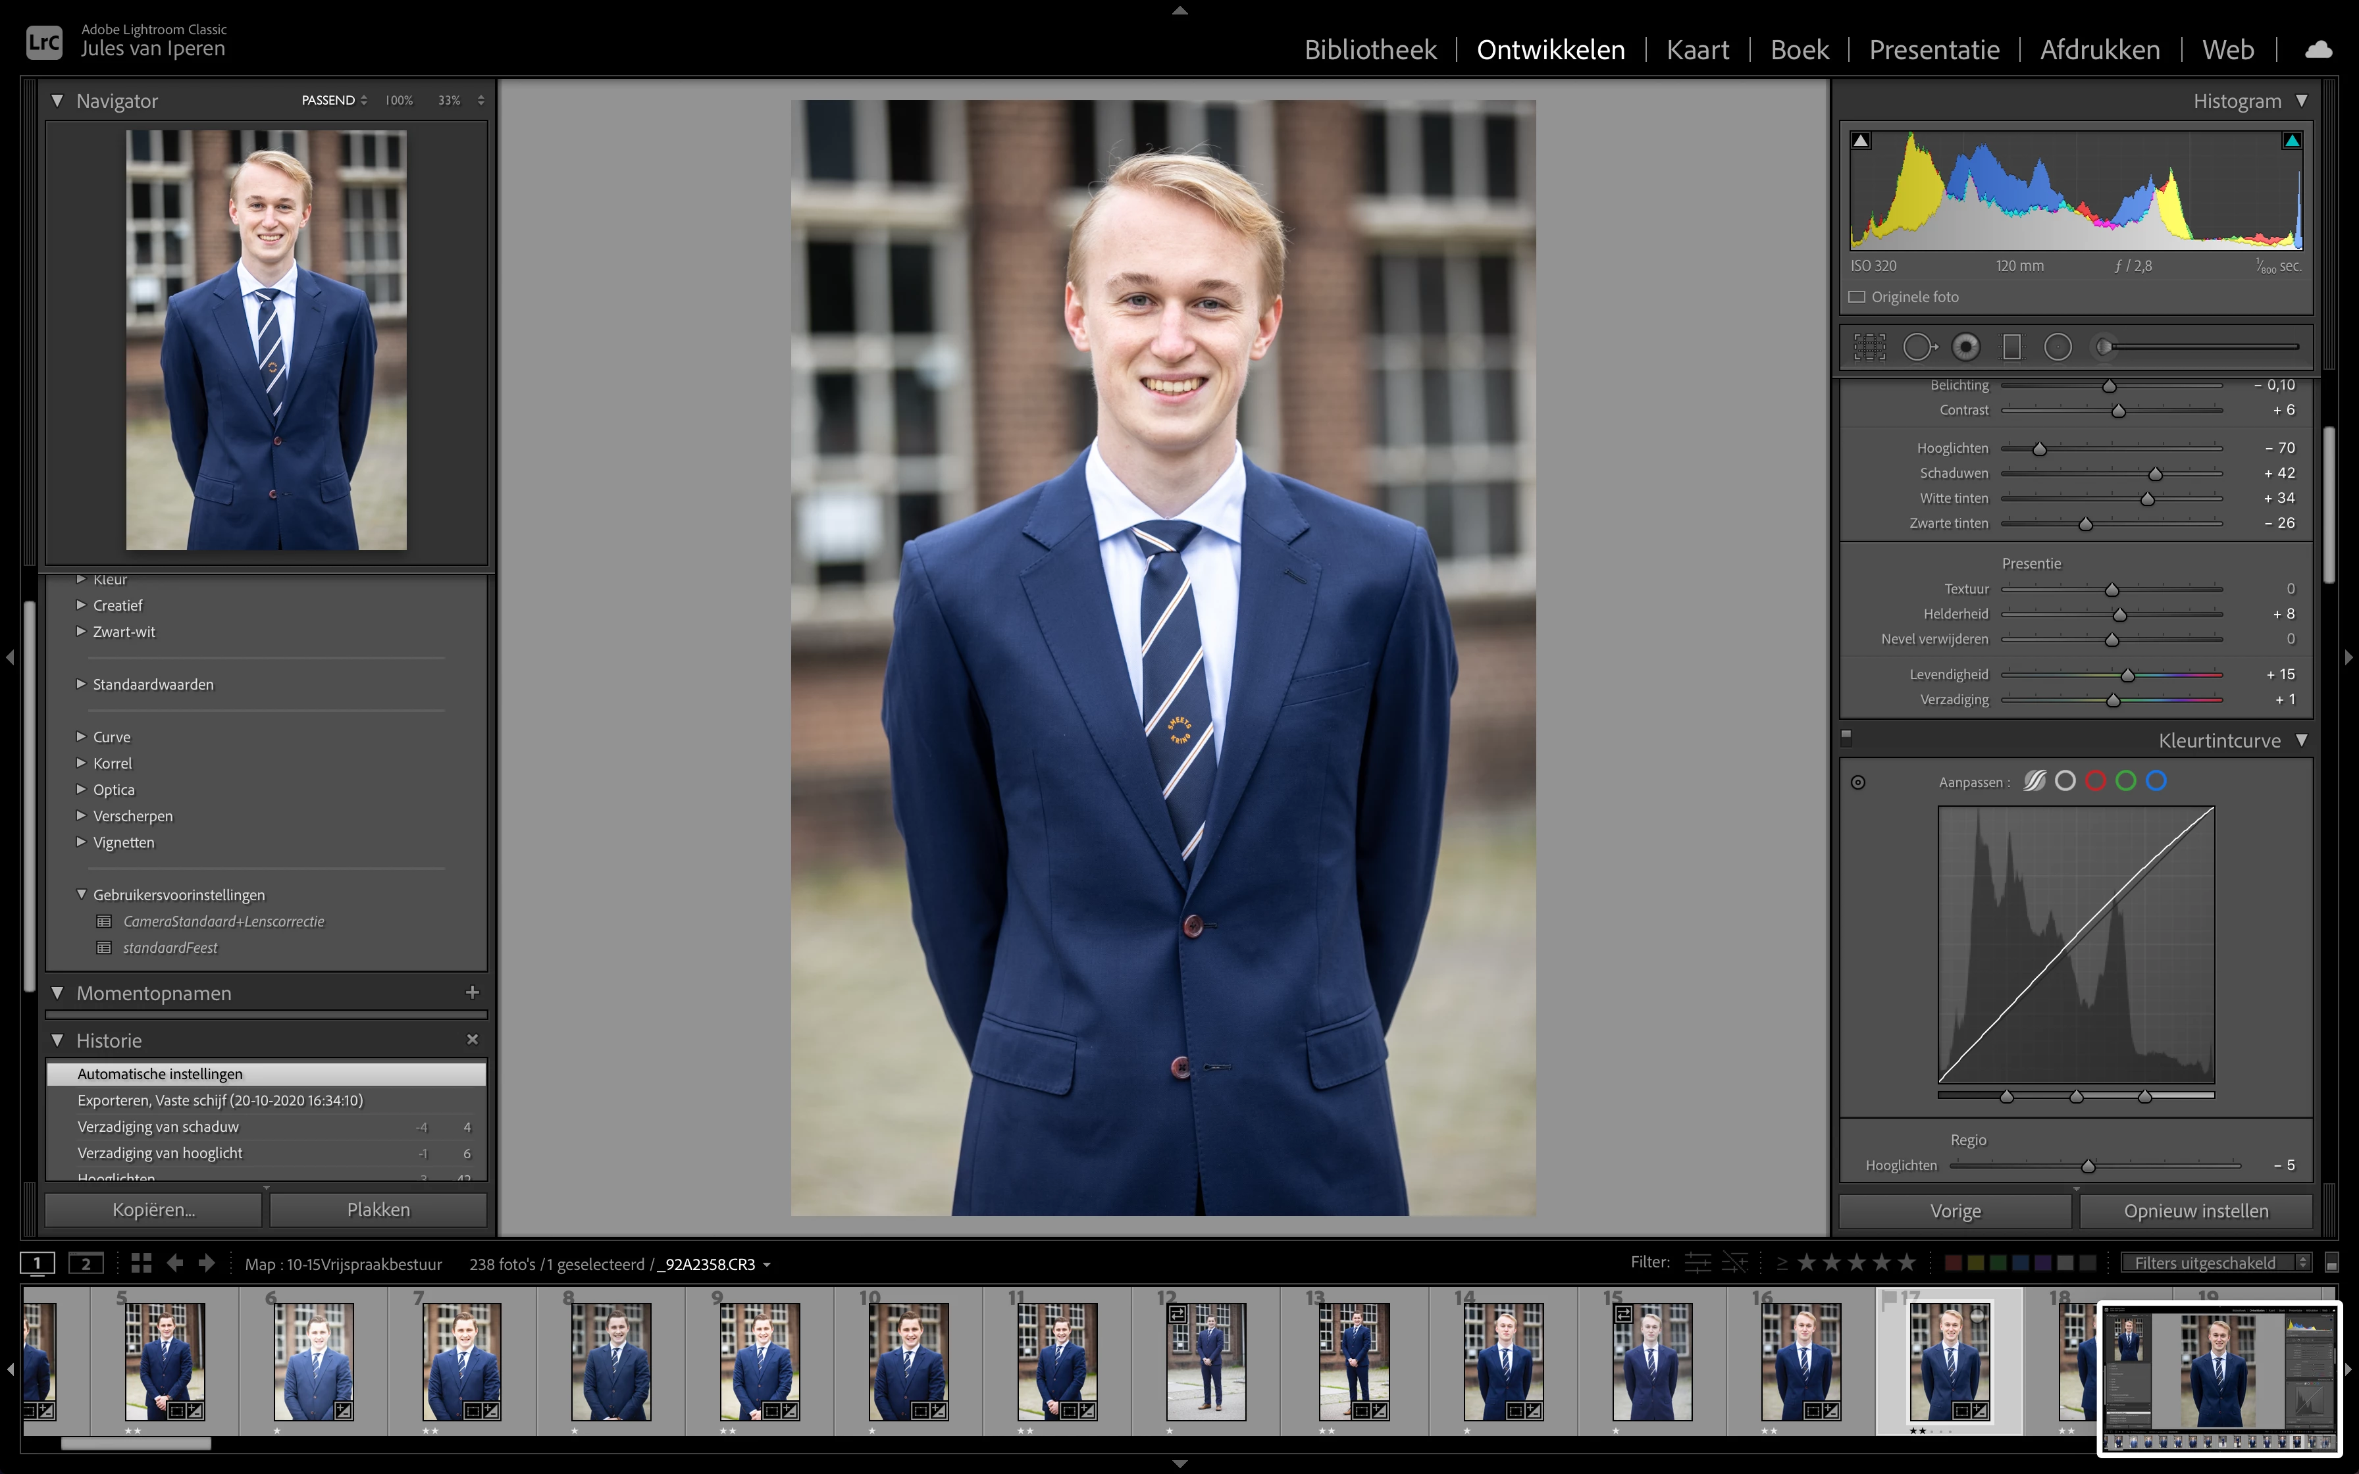Click the tone curve target adjustment tool
This screenshot has width=2359, height=1474.
[x=1858, y=782]
